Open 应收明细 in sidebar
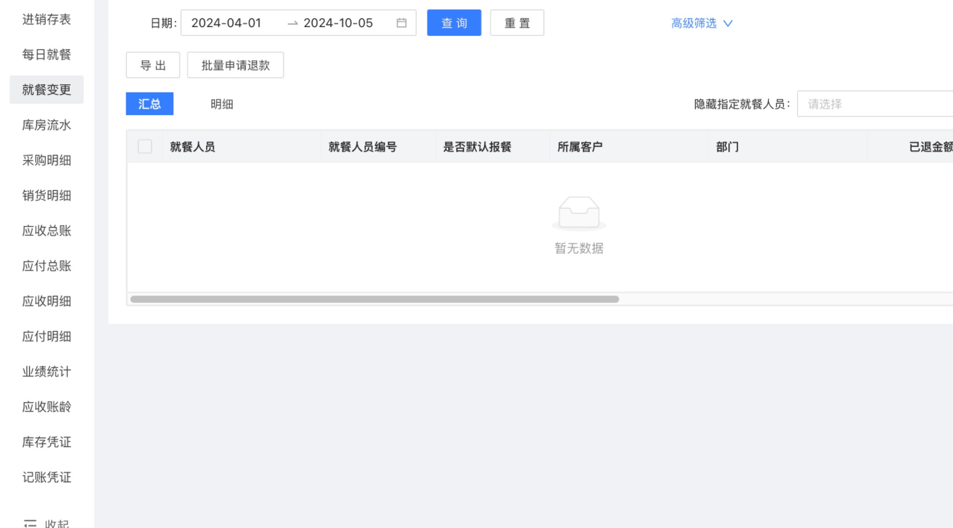The image size is (953, 528). [x=47, y=301]
